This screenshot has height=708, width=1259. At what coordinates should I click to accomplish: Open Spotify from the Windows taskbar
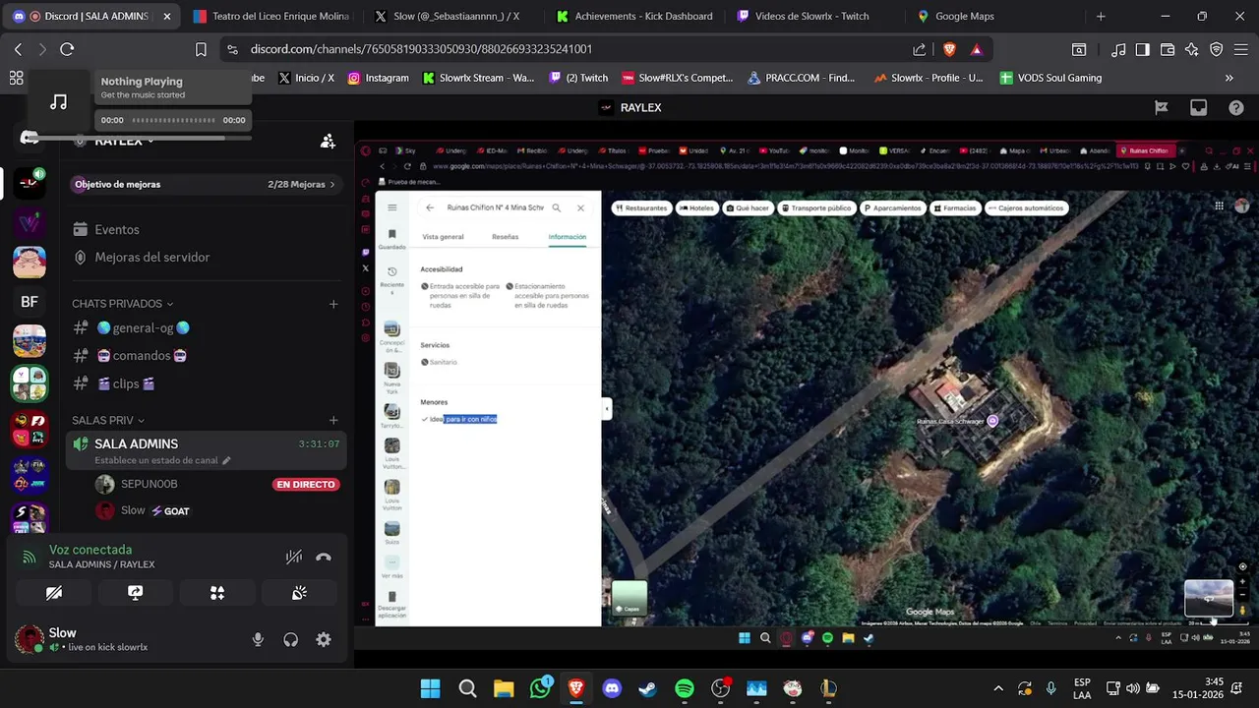pos(685,688)
